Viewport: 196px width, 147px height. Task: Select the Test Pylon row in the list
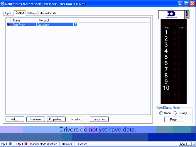[x=19, y=25]
